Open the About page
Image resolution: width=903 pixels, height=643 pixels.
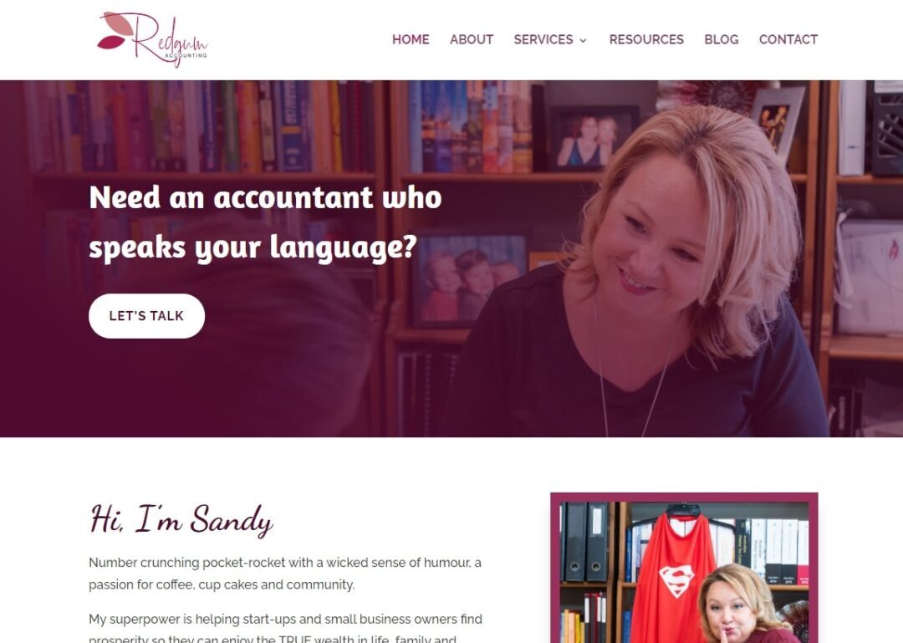(472, 40)
